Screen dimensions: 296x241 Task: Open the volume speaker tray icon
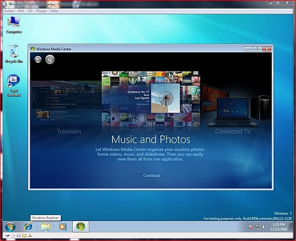[264, 227]
